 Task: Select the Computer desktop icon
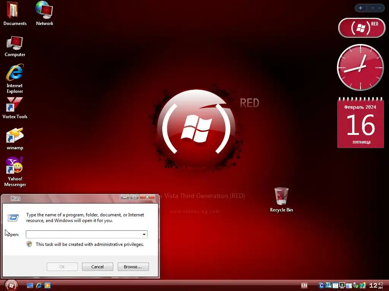(15, 47)
